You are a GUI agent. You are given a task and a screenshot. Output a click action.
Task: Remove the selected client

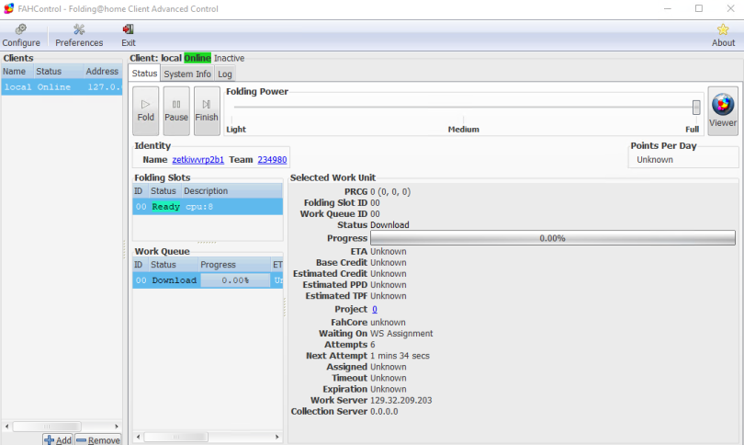pos(98,439)
